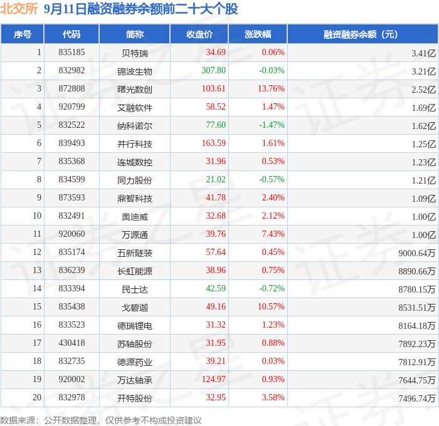The image size is (439, 426).
Task: Select stock name 长虹能源
Action: coord(135,271)
